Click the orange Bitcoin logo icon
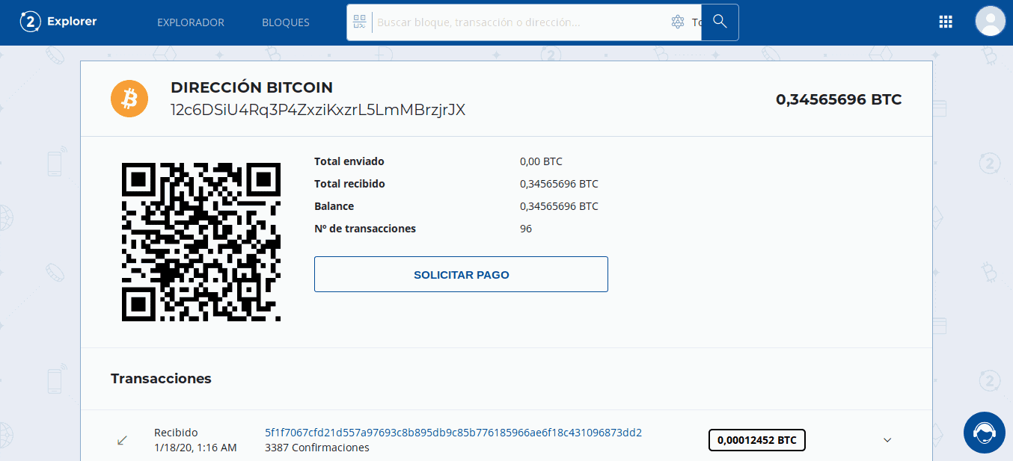The image size is (1013, 461). (130, 98)
